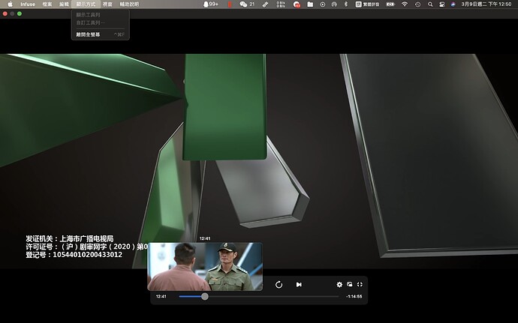This screenshot has width=518, height=323.
Task: Click the 登记号：10544010200433012 overlay text
Action: coord(74,255)
